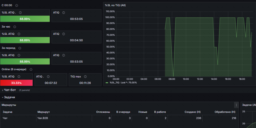Click the red 33.33% gauge bar
The height and width of the screenshot is (128, 256).
(x=16, y=83)
